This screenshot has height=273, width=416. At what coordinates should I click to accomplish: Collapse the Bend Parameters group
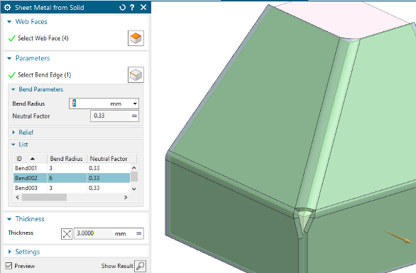coord(13,89)
